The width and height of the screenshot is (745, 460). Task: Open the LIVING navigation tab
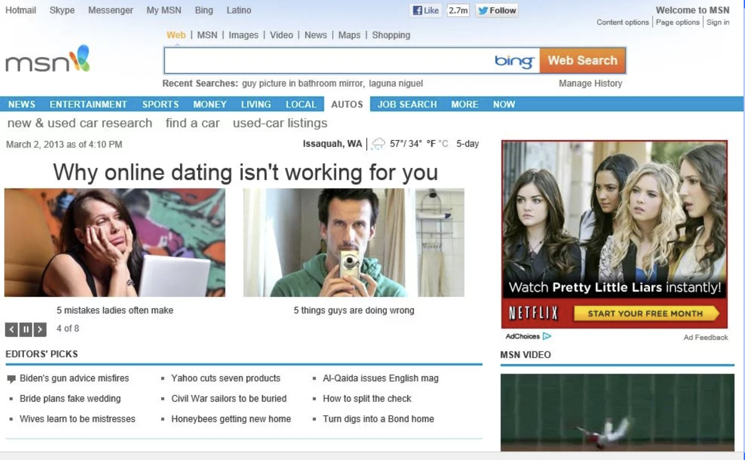click(256, 104)
